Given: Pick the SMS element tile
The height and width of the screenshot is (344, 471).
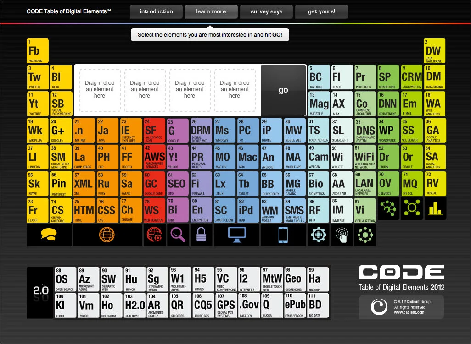Looking at the screenshot, I should point(295,210).
